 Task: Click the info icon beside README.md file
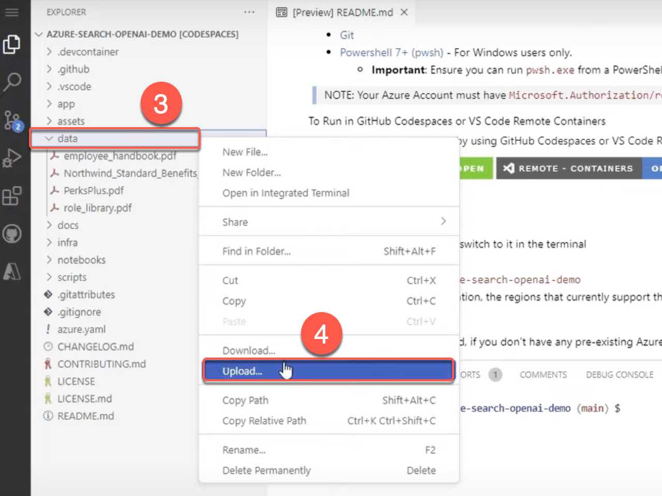48,416
